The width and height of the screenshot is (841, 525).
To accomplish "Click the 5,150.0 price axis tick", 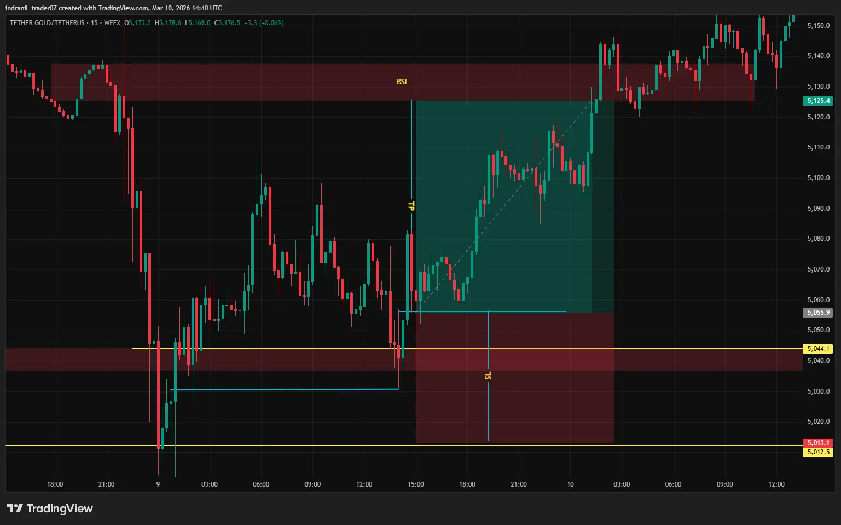I will [x=819, y=26].
